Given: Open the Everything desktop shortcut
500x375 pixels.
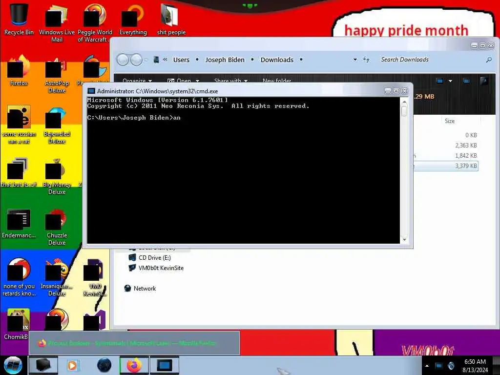Looking at the screenshot, I should (133, 19).
